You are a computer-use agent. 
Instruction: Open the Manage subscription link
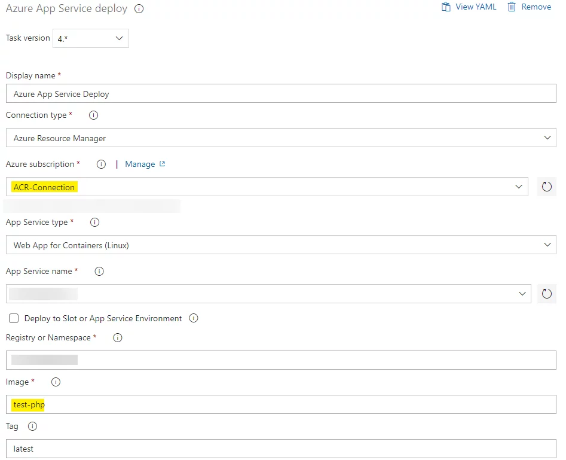pyautogui.click(x=140, y=164)
